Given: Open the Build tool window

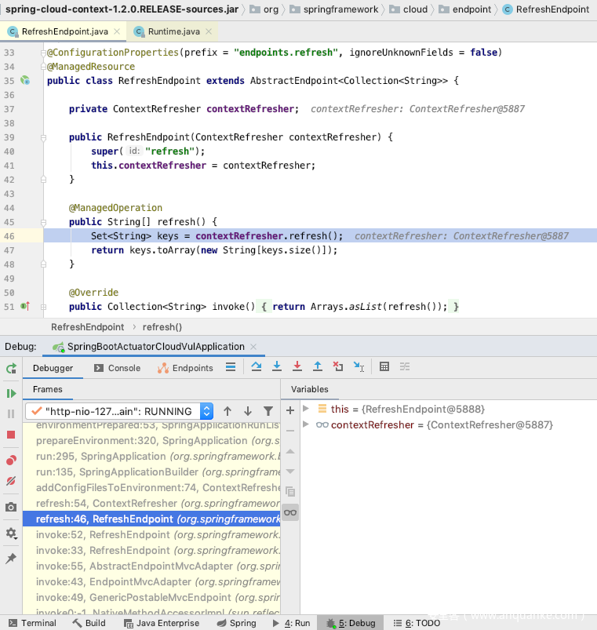Looking at the screenshot, I should pyautogui.click(x=89, y=623).
